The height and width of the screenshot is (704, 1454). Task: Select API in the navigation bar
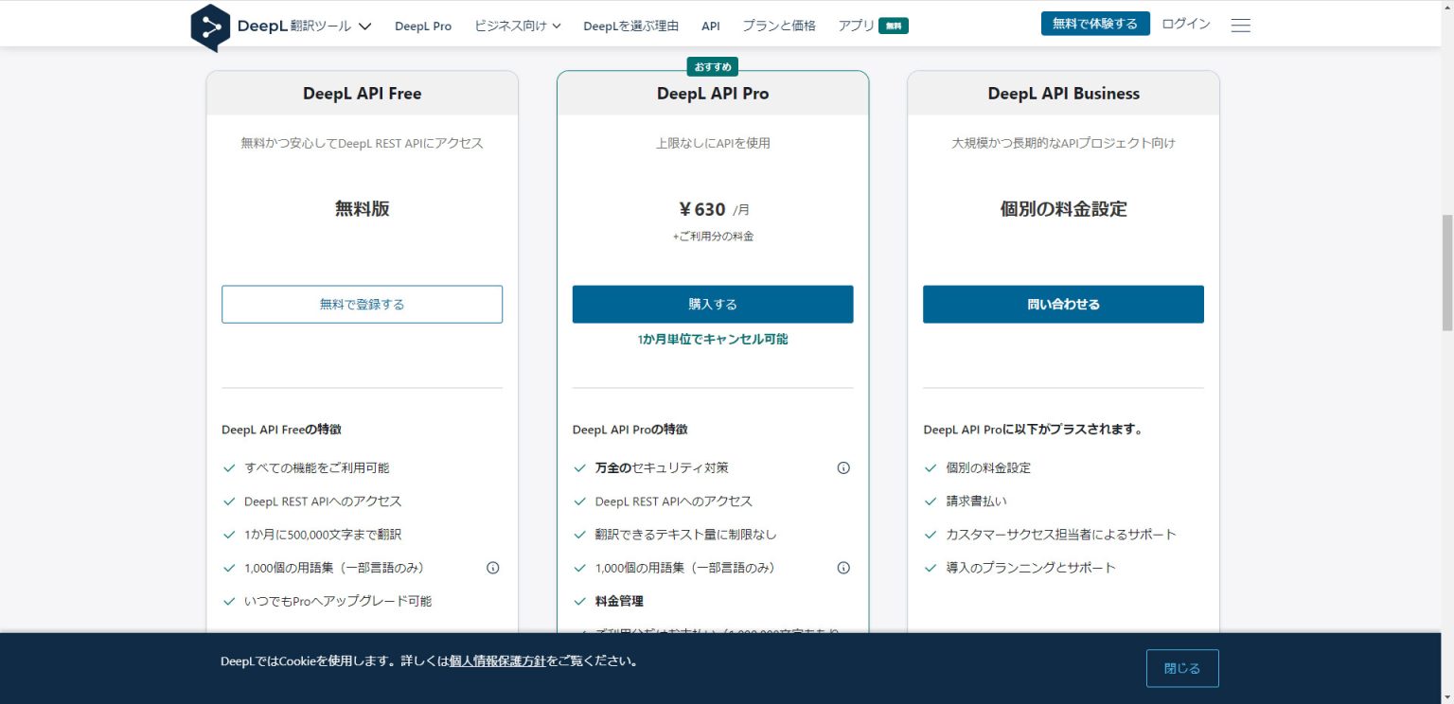pos(711,26)
